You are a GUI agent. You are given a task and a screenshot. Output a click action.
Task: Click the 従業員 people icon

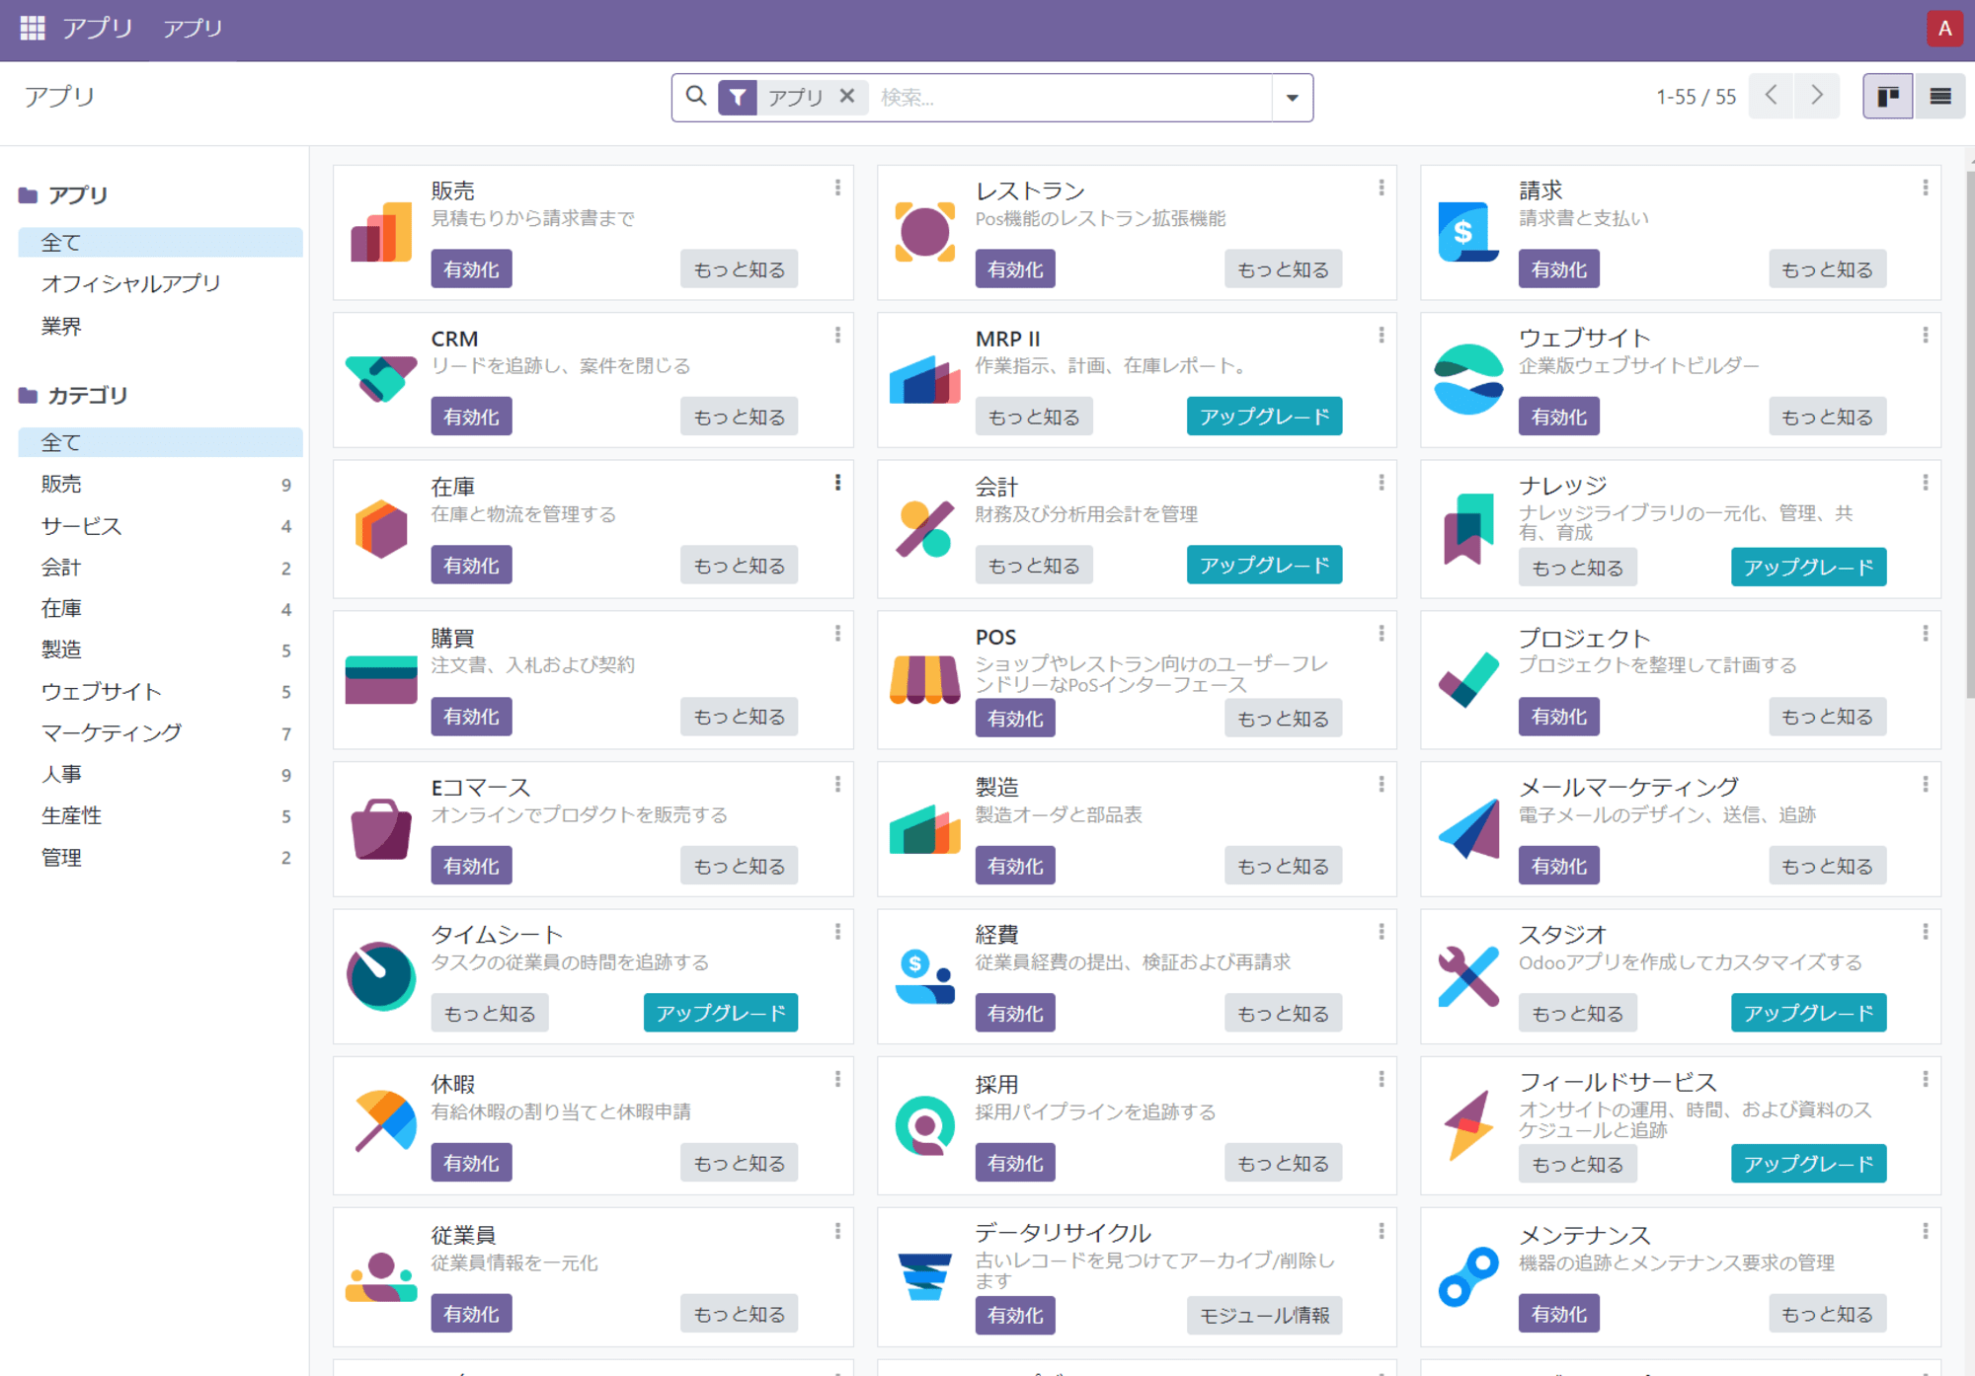pos(381,1277)
